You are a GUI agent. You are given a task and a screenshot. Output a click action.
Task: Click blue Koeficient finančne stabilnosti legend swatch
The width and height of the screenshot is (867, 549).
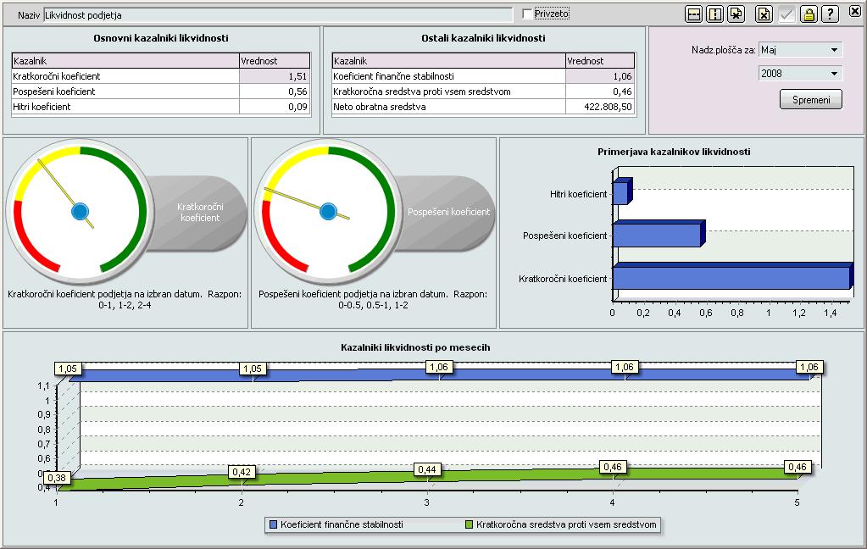(274, 524)
